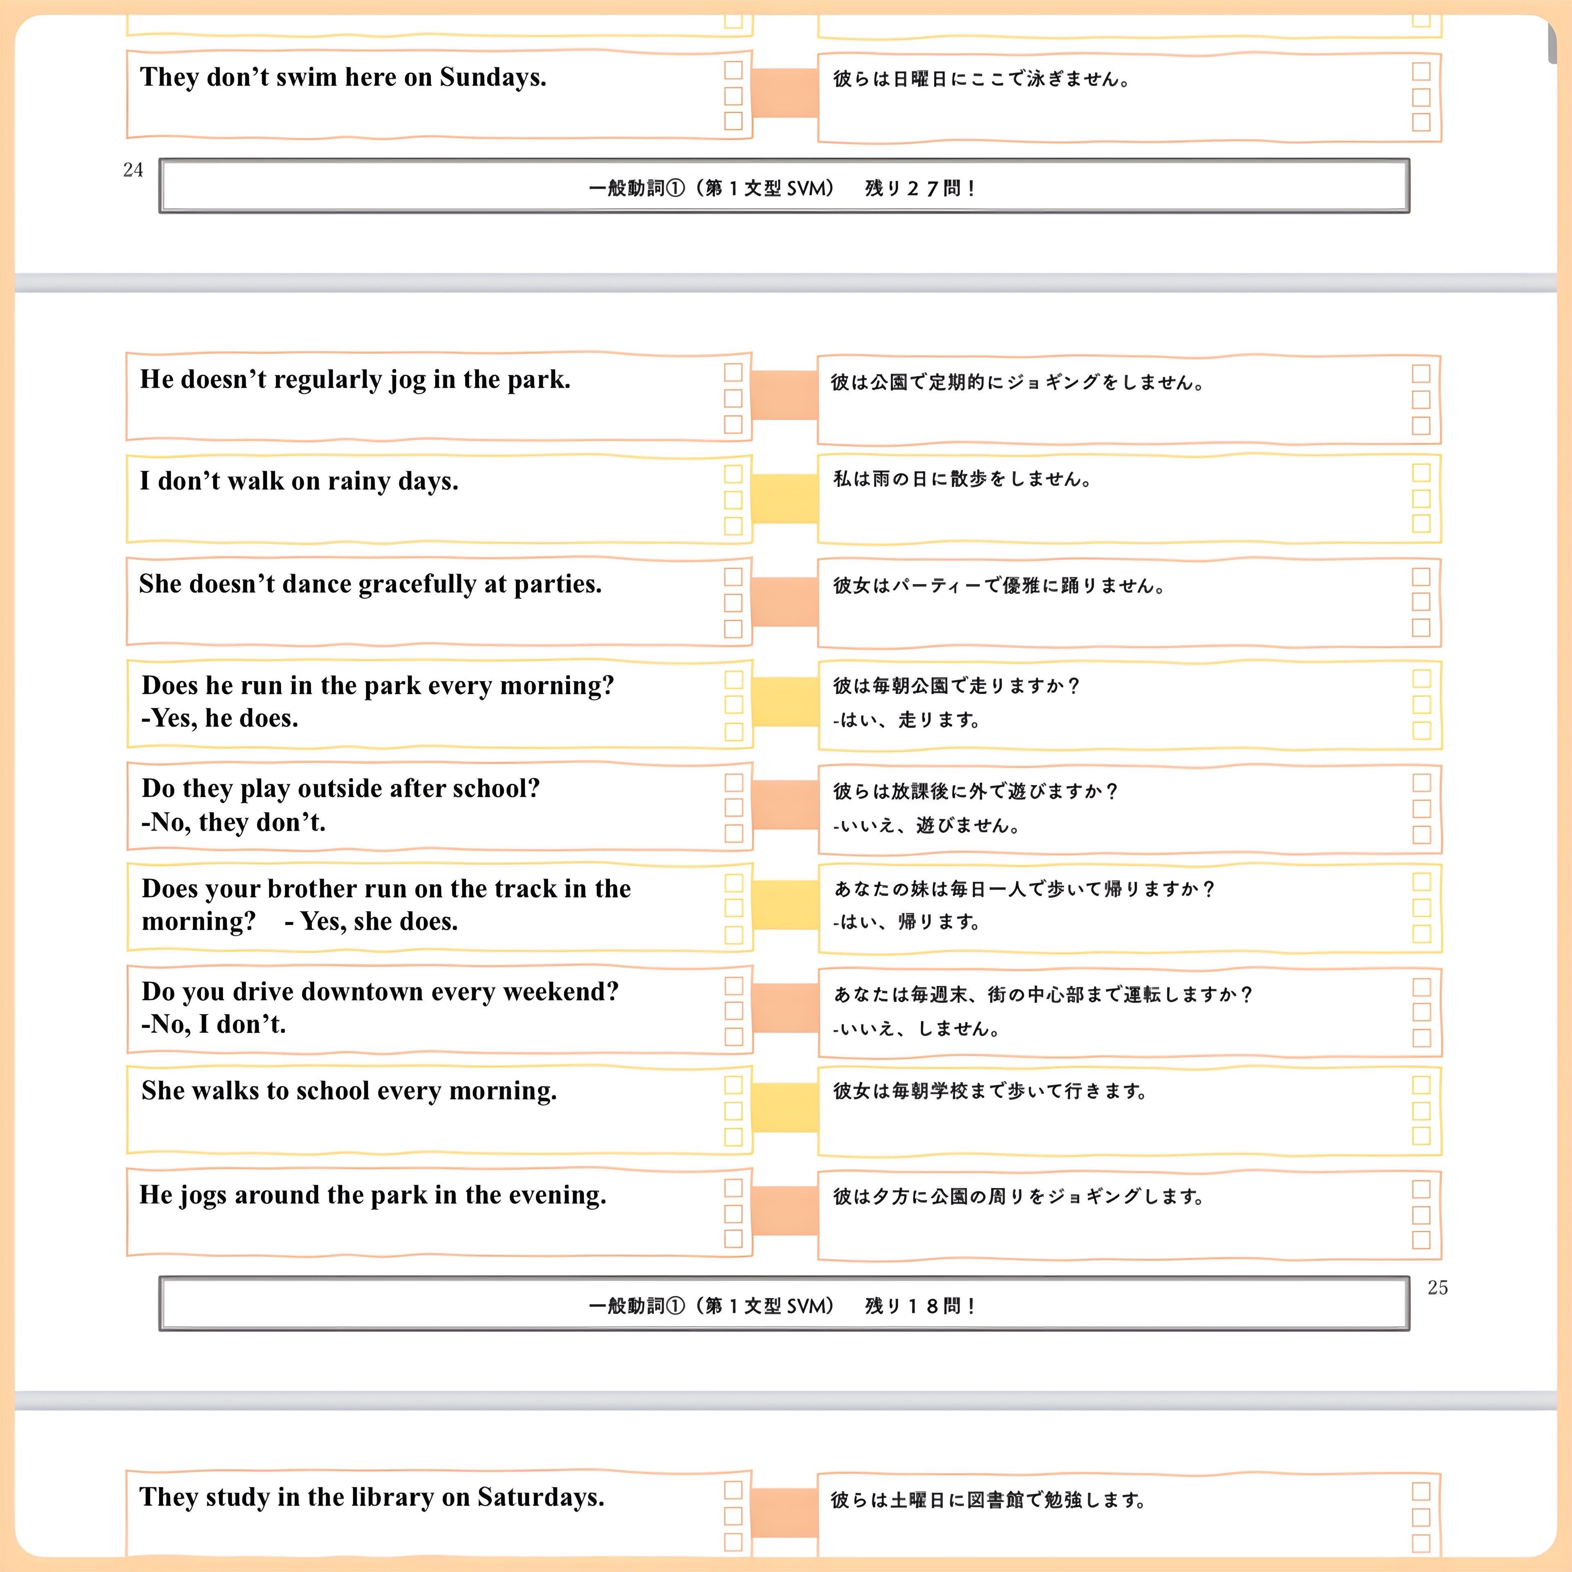Tick bottom checkbox beside Japanese sentence 彼女は毎朝学校まで歩いて行きます。
The width and height of the screenshot is (1572, 1572).
point(1421,1135)
